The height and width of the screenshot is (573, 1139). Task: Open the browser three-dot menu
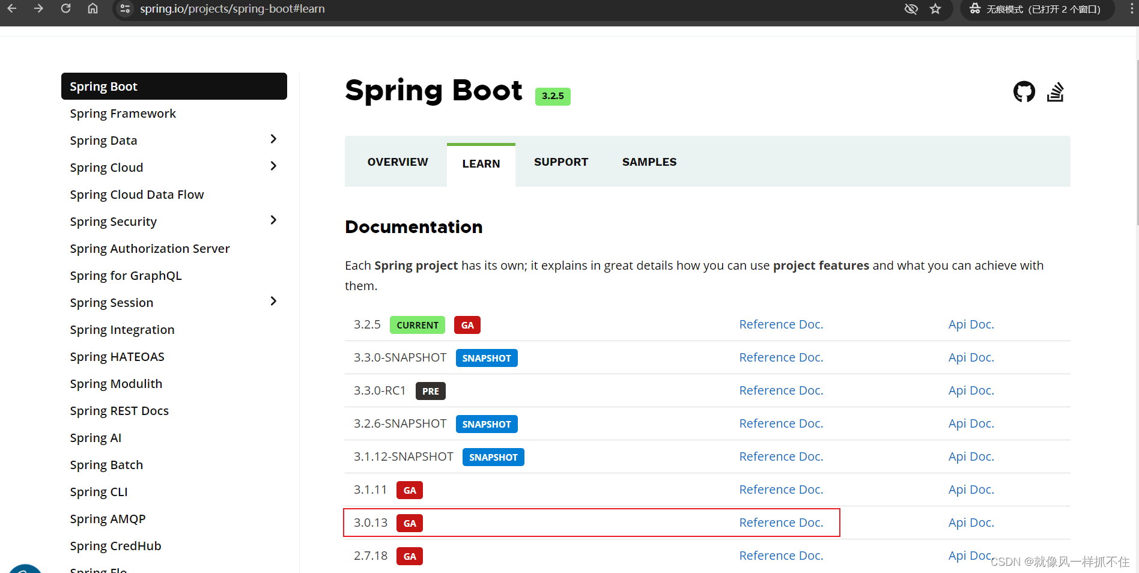(1132, 9)
